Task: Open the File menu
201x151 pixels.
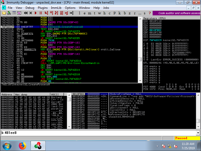Action: tap(10, 8)
